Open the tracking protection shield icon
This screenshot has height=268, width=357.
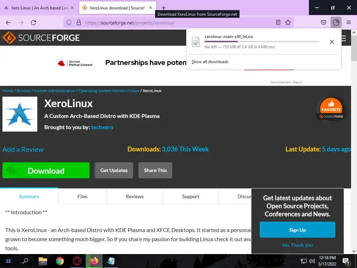69,22
